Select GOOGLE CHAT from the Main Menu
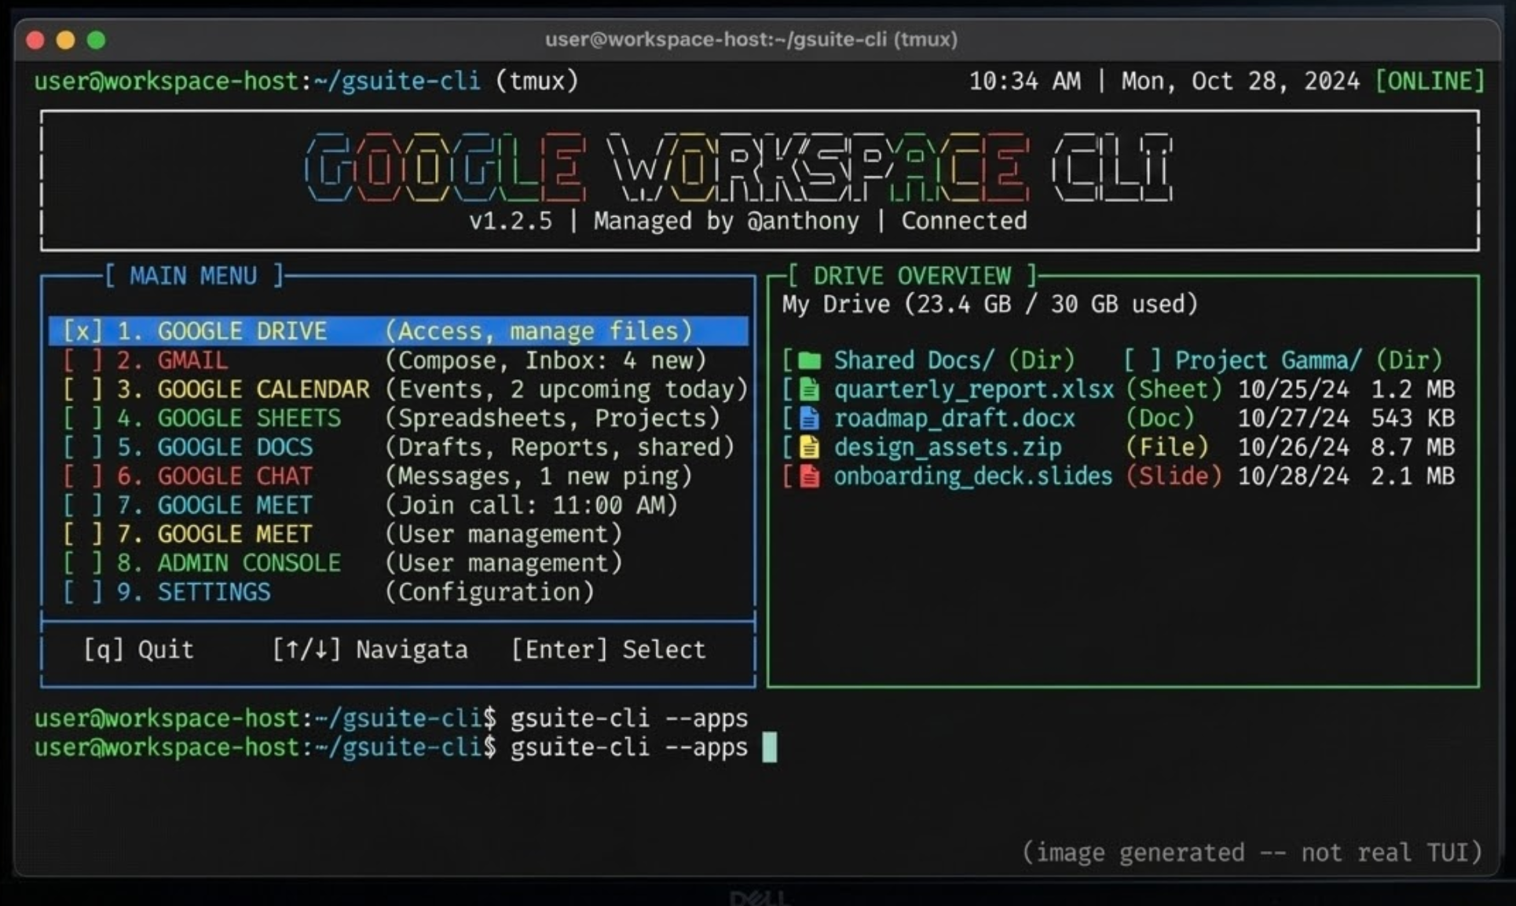 (x=233, y=476)
